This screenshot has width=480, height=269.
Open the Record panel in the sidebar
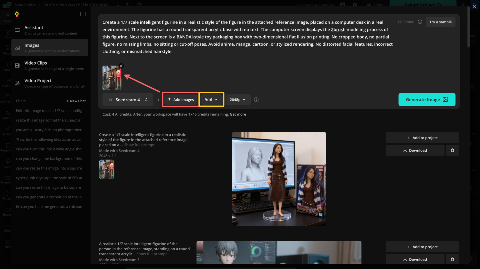pos(7,211)
